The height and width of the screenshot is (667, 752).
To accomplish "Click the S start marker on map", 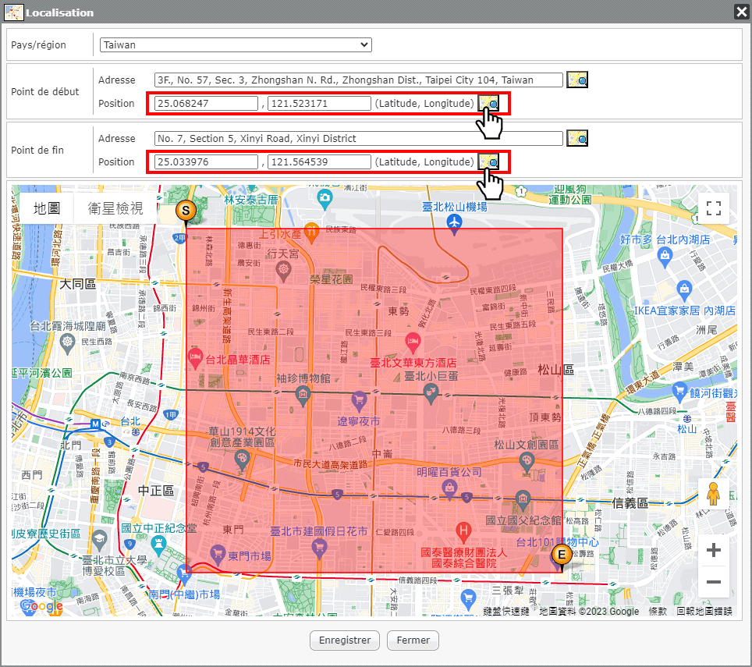I will click(186, 211).
